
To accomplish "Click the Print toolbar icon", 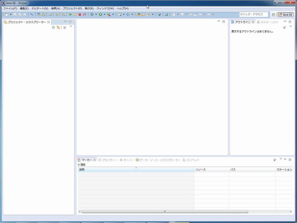I will 25,15.
